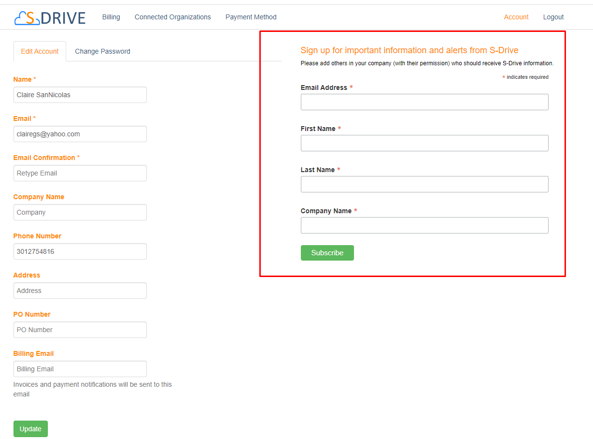Screen dimensions: 593x439
Task: Open the Billing menu item
Action: 111,17
